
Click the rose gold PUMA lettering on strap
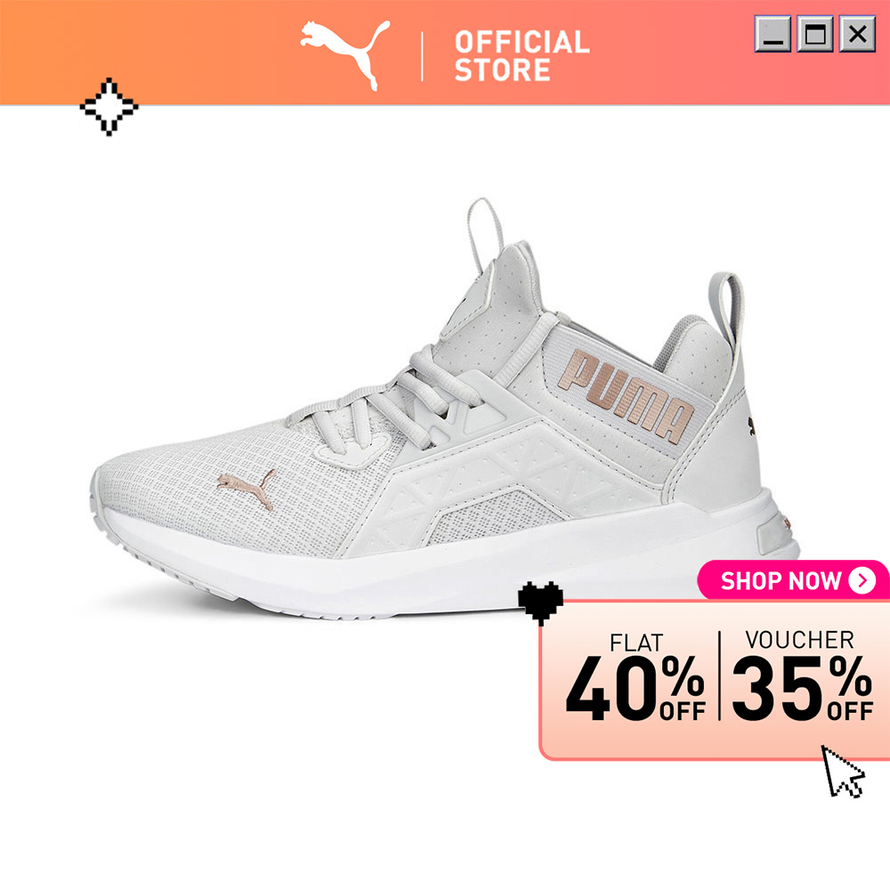(x=626, y=397)
